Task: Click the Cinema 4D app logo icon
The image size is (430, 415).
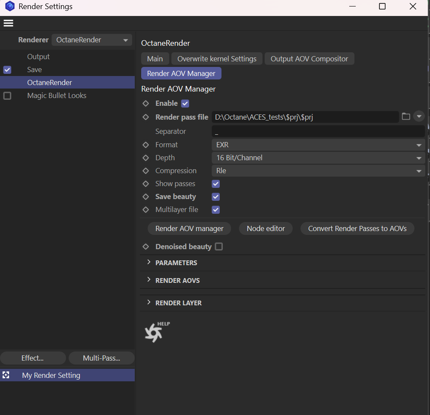Action: (x=10, y=6)
